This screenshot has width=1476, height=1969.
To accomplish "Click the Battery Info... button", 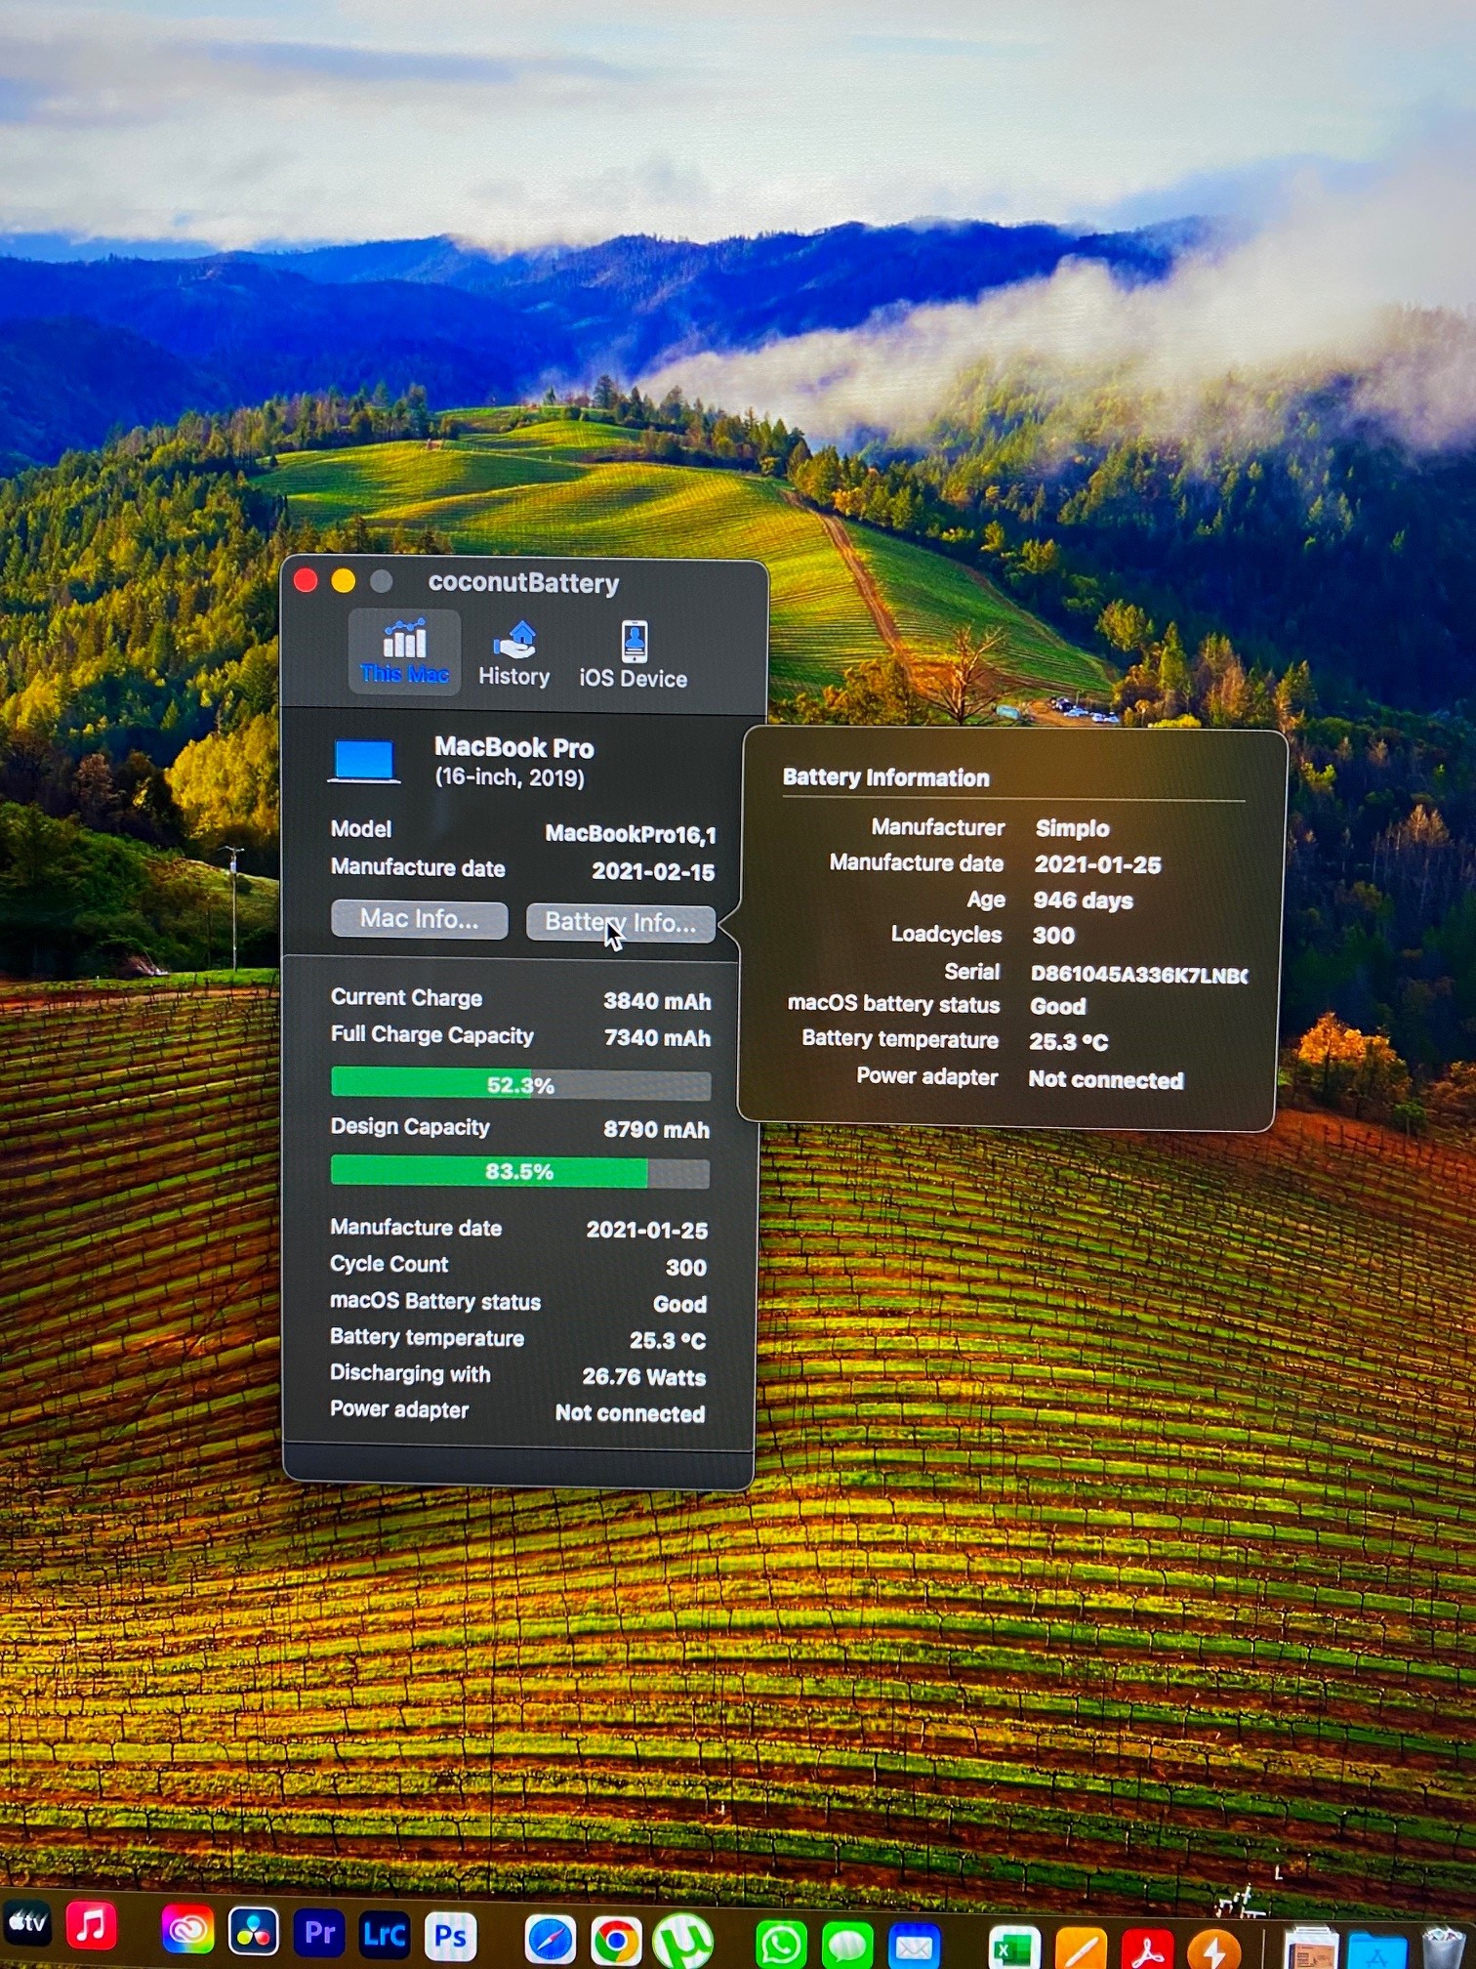I will point(620,922).
